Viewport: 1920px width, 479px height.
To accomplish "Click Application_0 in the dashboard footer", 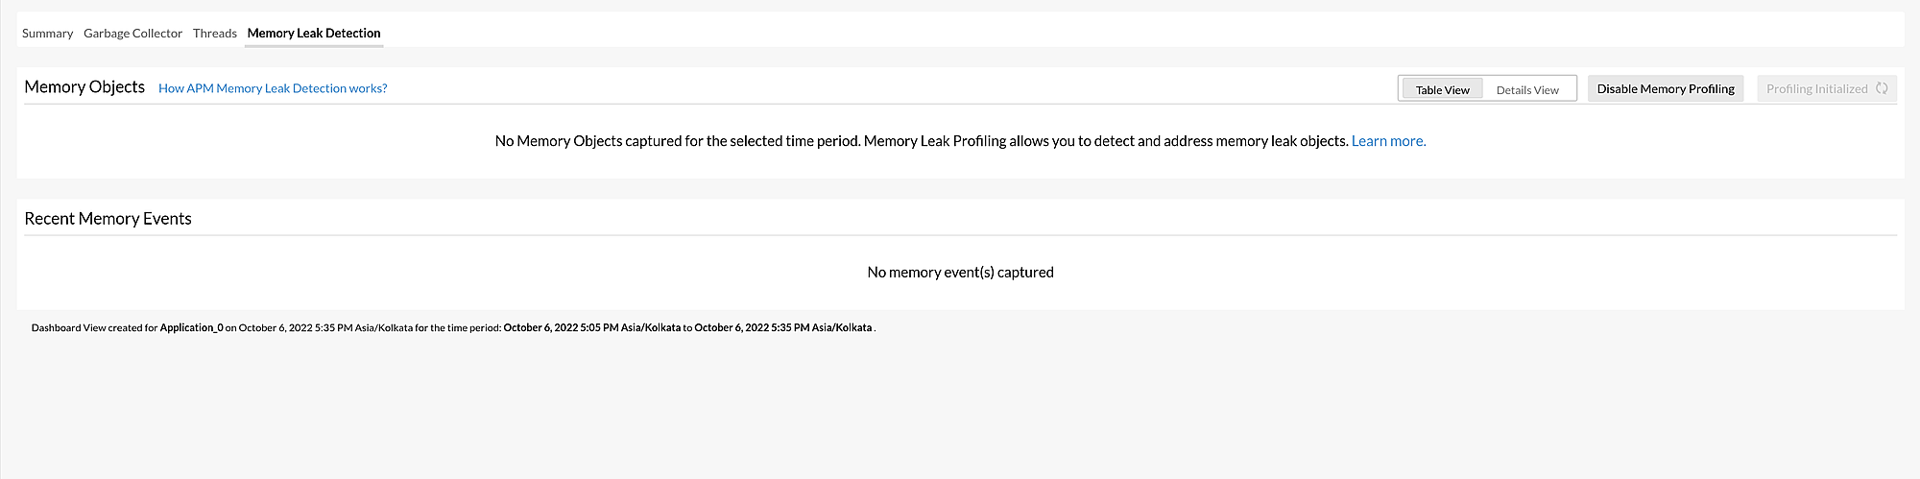I will coord(191,327).
